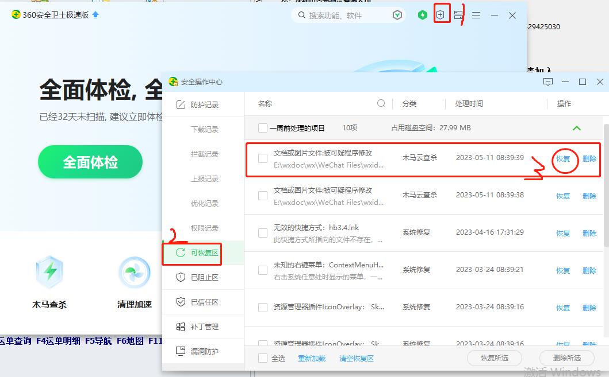Viewport: 609px width, 377px height.
Task: Start the 全面体检 full checkup
Action: [x=90, y=162]
